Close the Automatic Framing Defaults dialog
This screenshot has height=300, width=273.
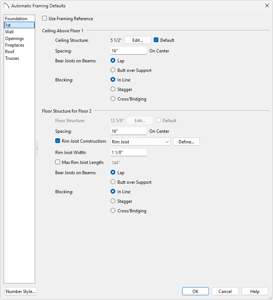pos(266,6)
